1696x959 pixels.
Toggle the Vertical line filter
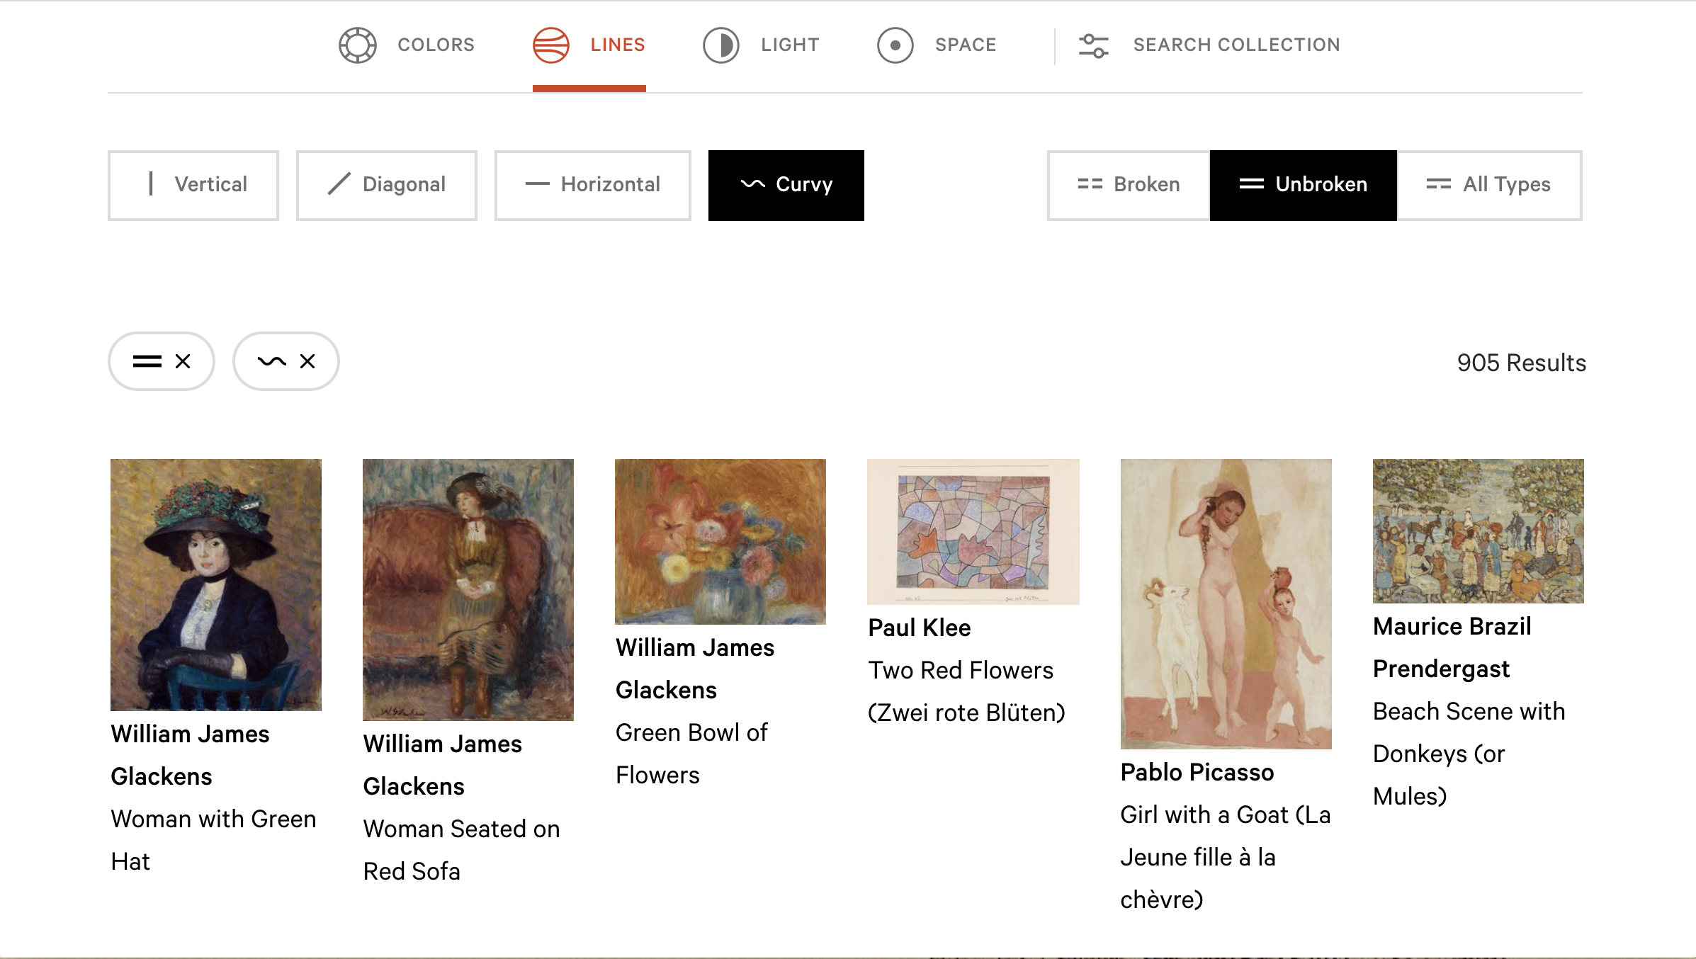(x=193, y=185)
